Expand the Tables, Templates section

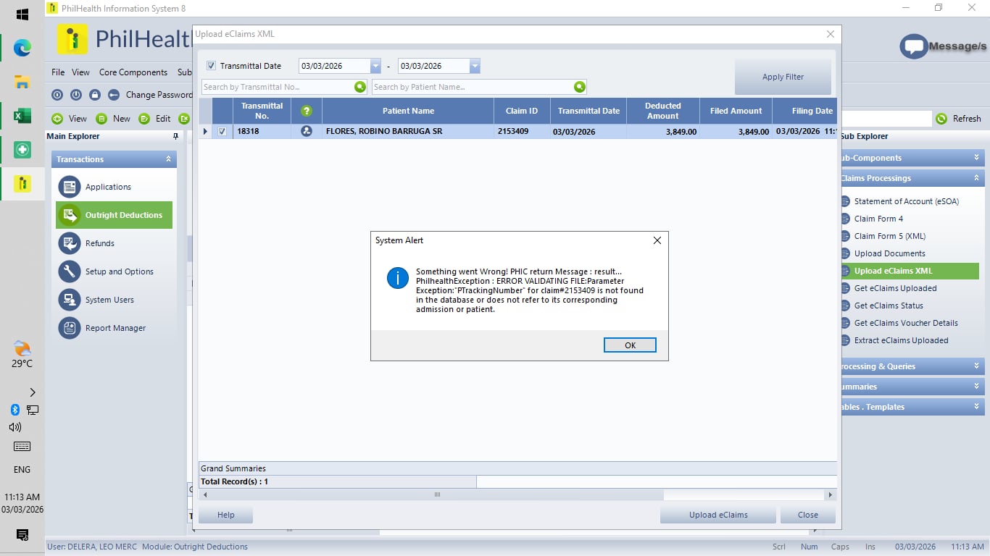pos(976,407)
